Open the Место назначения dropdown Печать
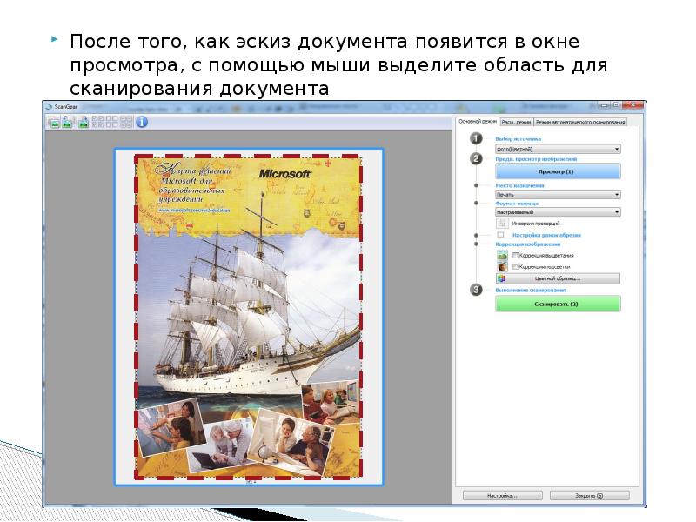The width and height of the screenshot is (696, 522). (x=558, y=194)
